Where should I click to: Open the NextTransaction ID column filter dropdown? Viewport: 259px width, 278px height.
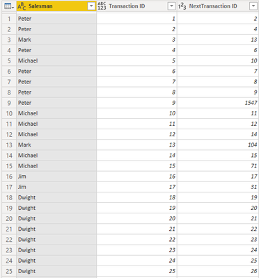[253, 6]
